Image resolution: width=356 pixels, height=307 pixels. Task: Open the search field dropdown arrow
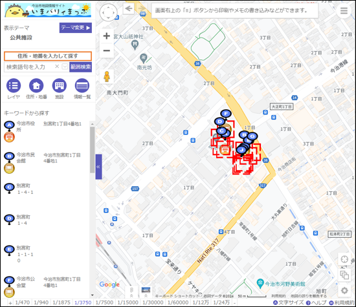point(65,67)
